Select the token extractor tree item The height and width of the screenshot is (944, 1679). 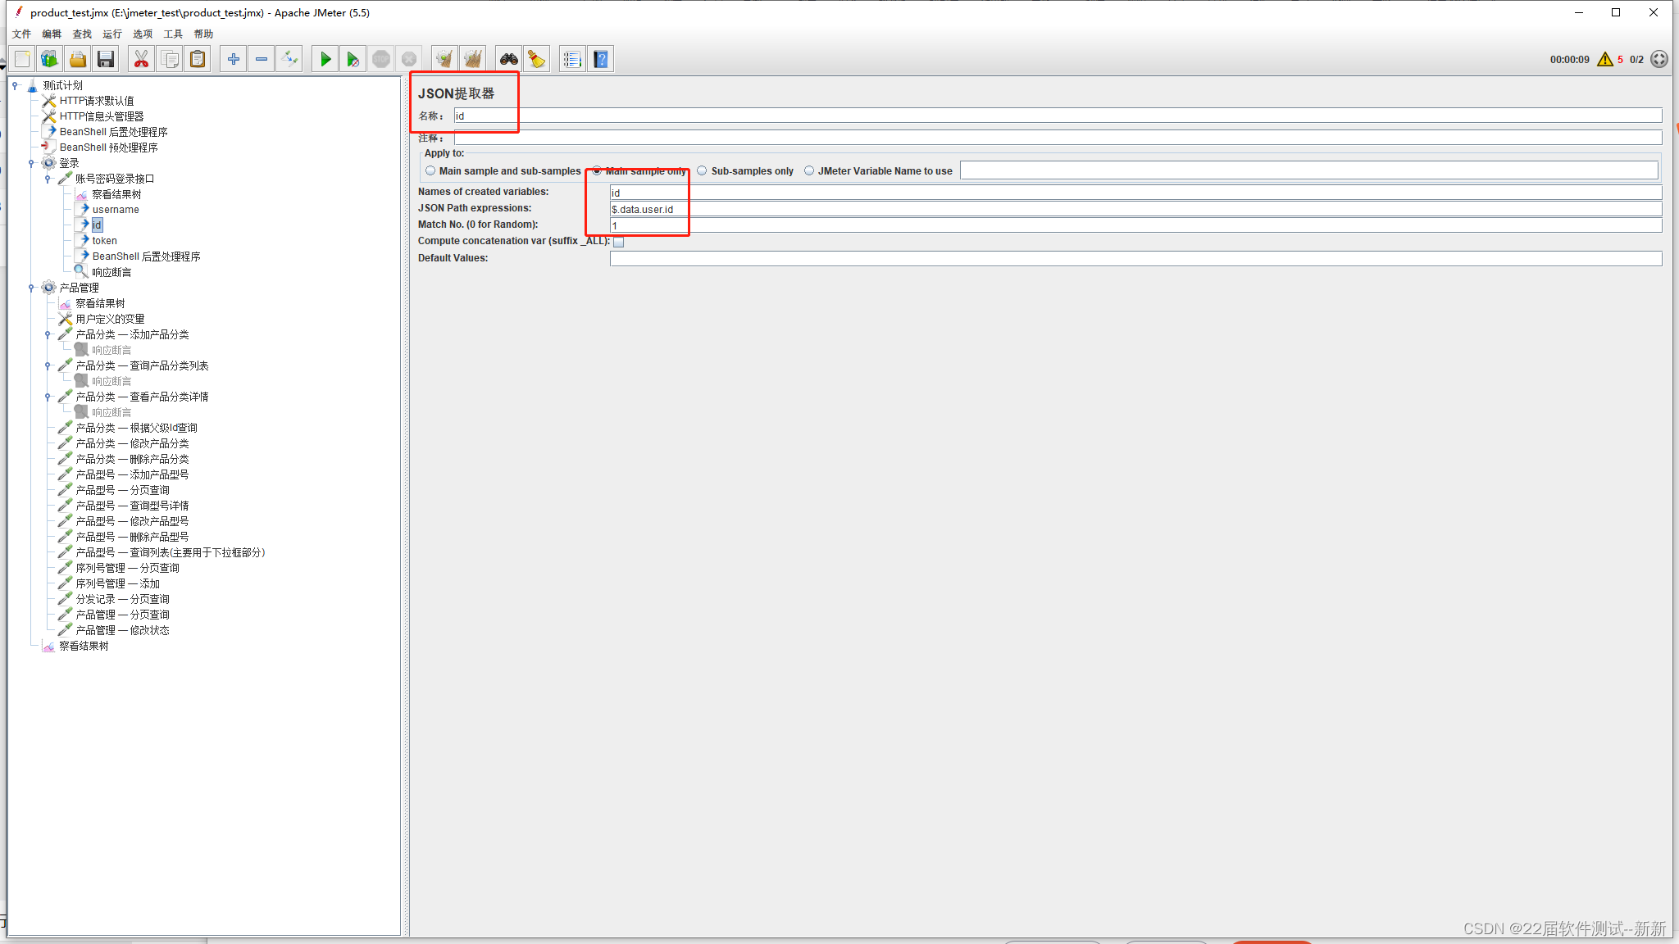coord(104,241)
